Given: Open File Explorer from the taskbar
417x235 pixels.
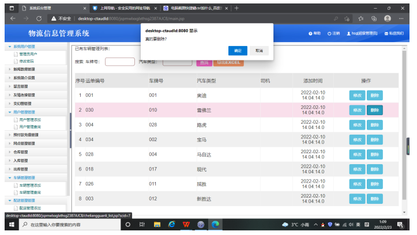Looking at the screenshot, I should coord(157,225).
